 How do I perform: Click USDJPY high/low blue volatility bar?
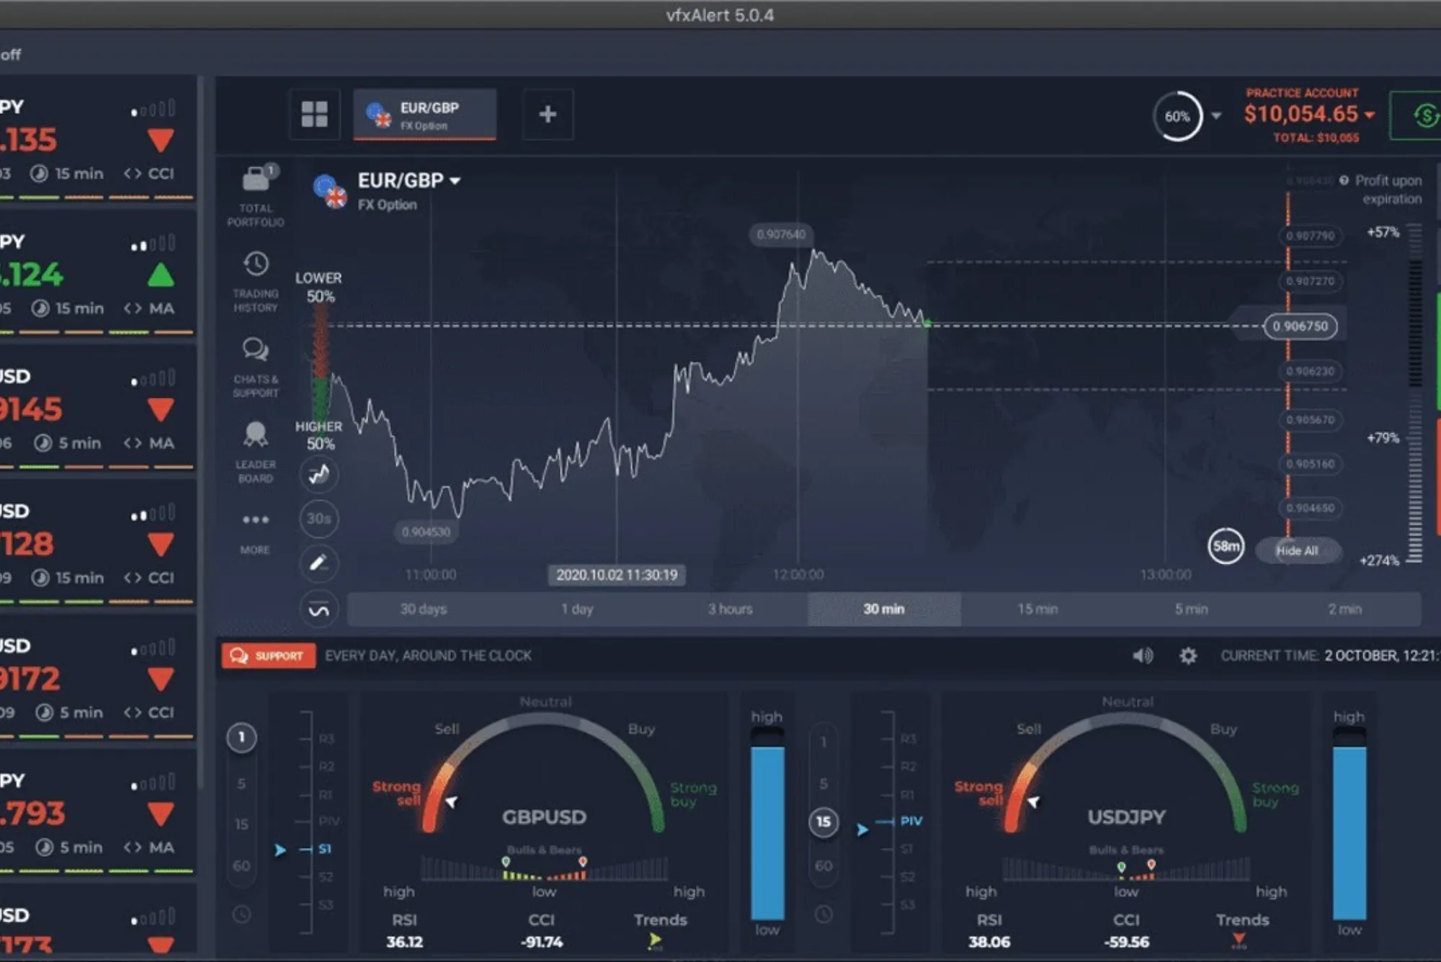coord(1349,833)
